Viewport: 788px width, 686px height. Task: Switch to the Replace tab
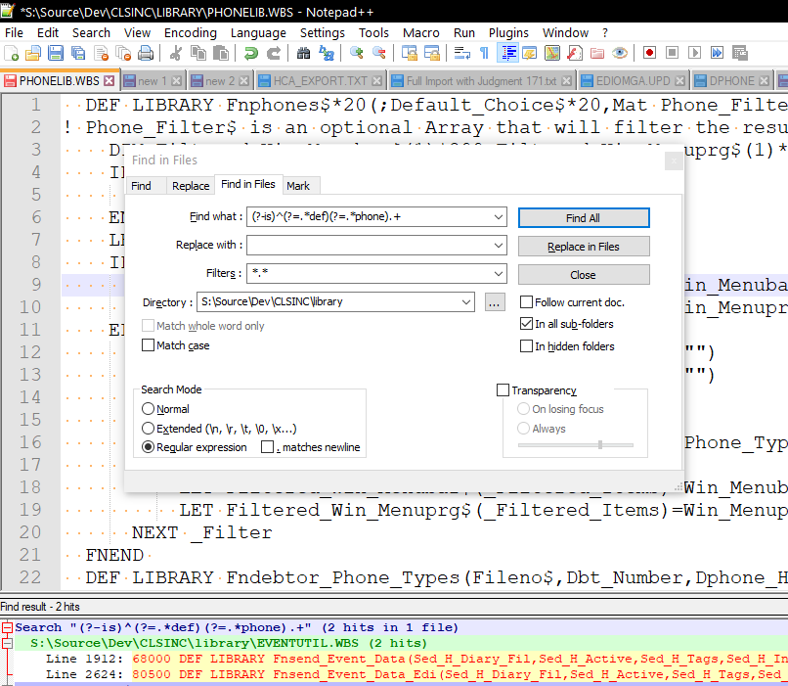[x=191, y=186]
